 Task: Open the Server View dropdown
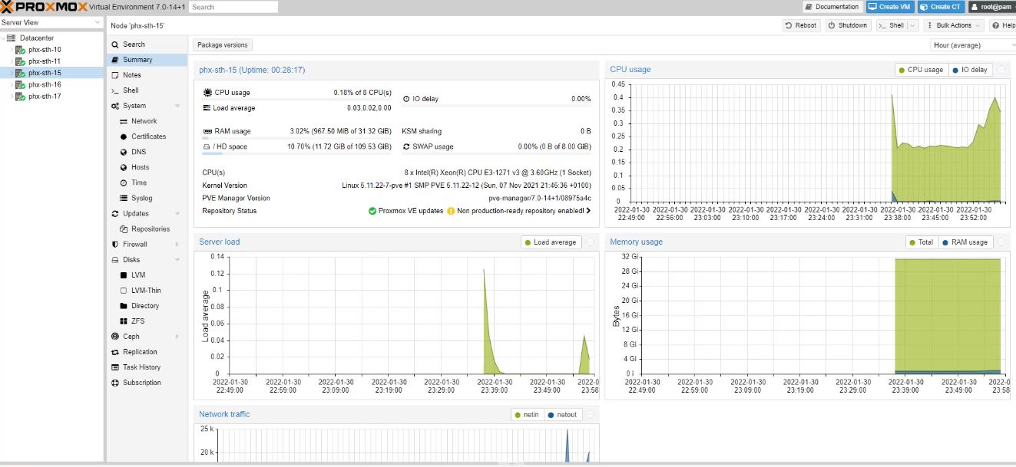pyautogui.click(x=51, y=23)
